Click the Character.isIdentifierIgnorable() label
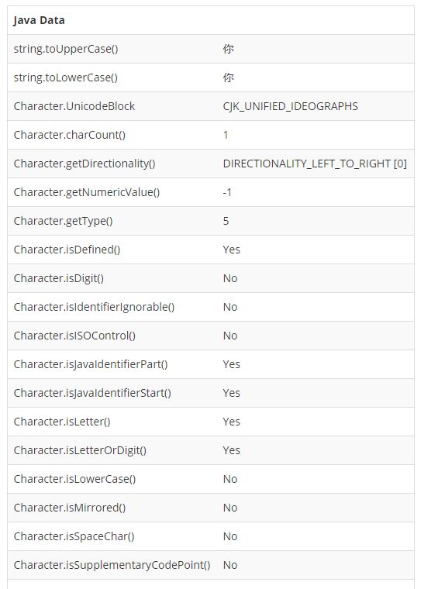Image resolution: width=438 pixels, height=589 pixels. coord(94,307)
